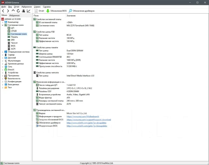This screenshot has width=209, height=165.
Task: Select the Micro-Star Int'l Co.,Ltd. value
Action: (x=77, y=113)
